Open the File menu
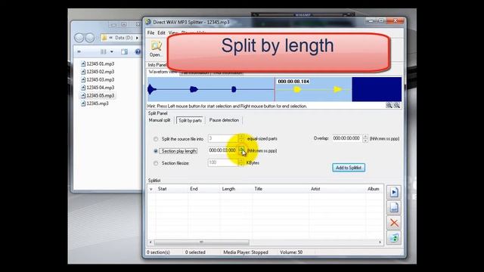 150,32
